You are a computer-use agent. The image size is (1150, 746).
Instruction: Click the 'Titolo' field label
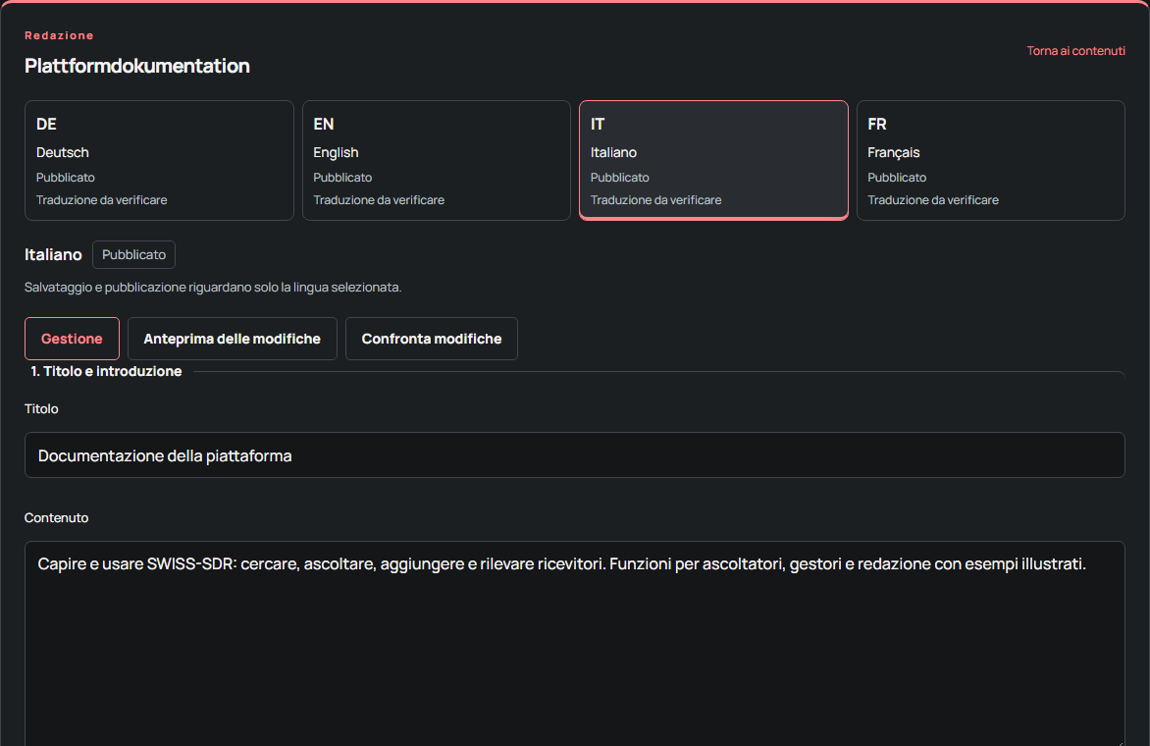click(x=41, y=409)
